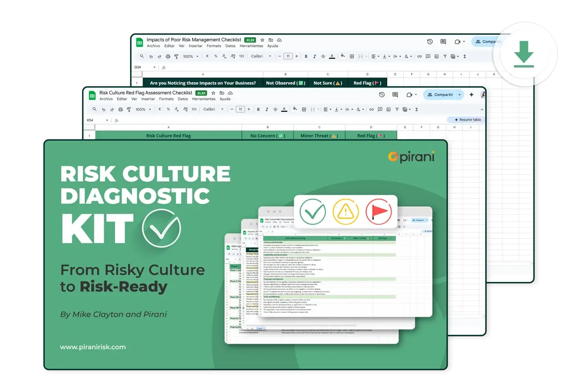Open Datos menu in Impacts of Poor Risk window
The width and height of the screenshot is (580, 387).
[x=230, y=46]
